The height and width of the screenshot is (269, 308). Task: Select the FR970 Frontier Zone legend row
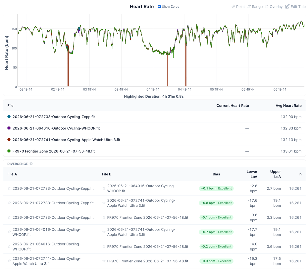155,151
